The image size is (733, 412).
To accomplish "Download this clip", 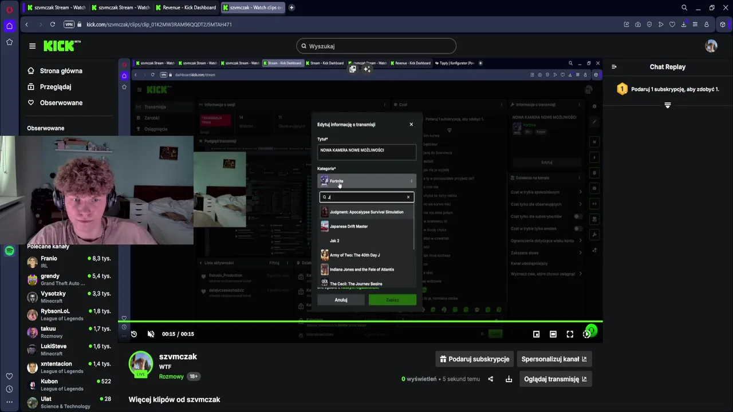I will pos(509,379).
